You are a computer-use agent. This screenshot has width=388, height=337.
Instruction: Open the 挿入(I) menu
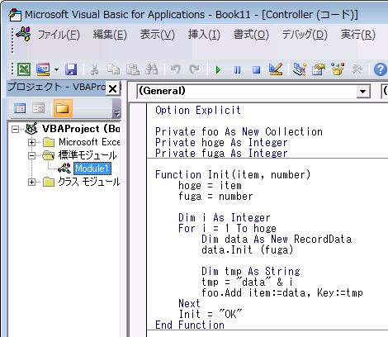point(204,35)
